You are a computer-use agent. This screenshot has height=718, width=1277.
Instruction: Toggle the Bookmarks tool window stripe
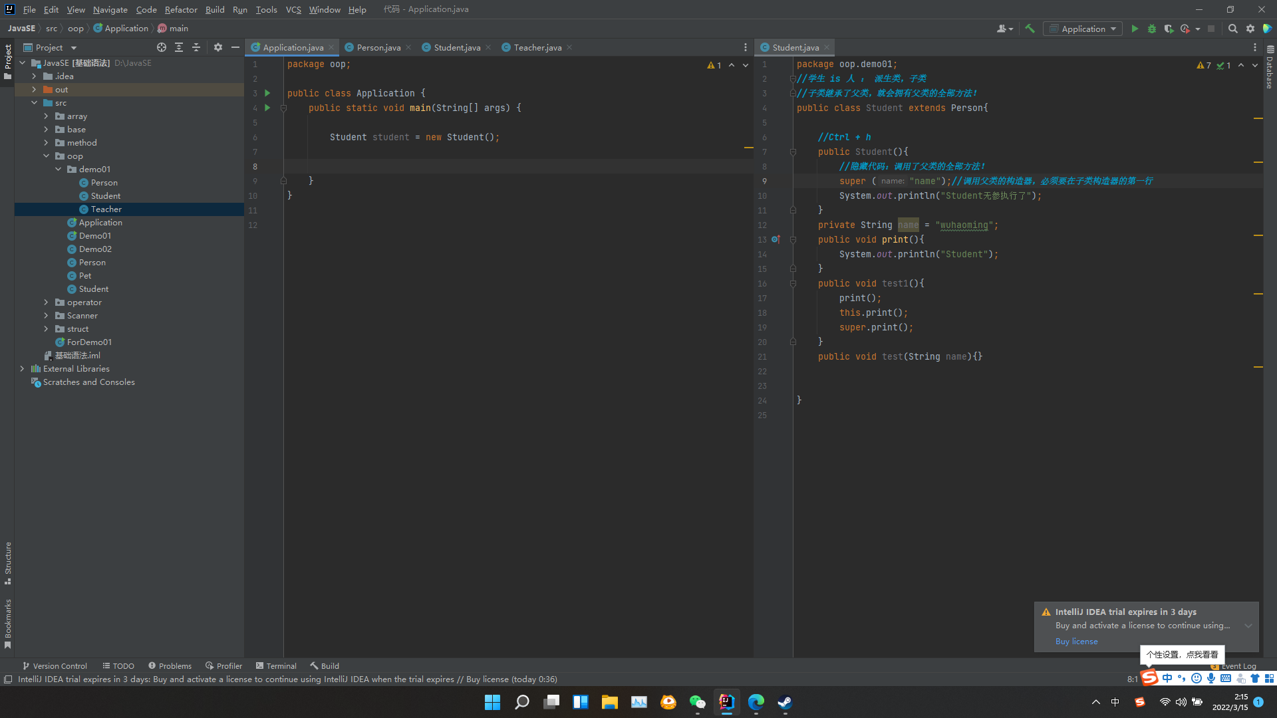coord(8,623)
